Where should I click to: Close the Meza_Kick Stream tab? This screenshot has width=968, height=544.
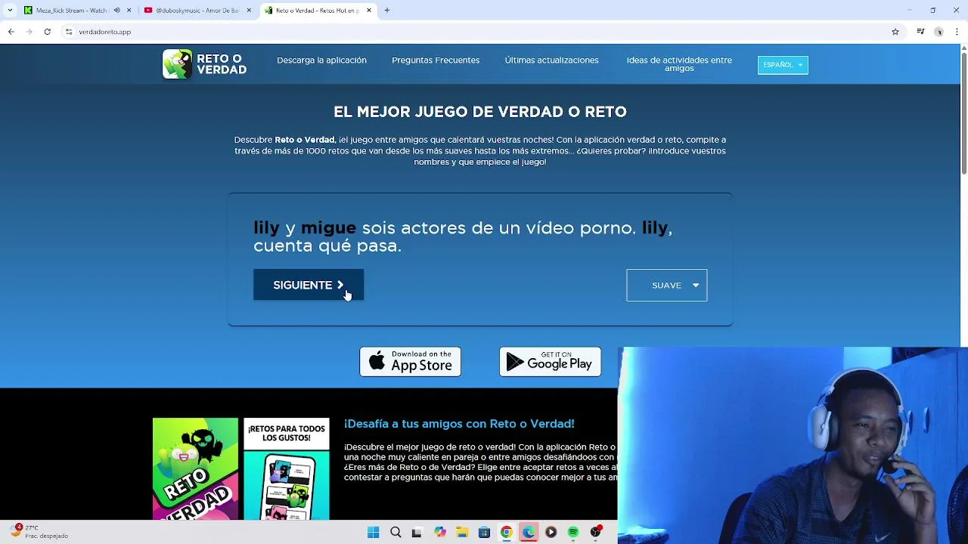click(x=129, y=11)
